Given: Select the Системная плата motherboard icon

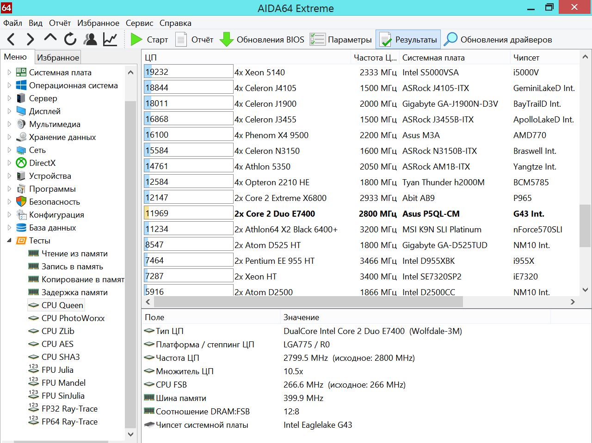Looking at the screenshot, I should coord(21,72).
